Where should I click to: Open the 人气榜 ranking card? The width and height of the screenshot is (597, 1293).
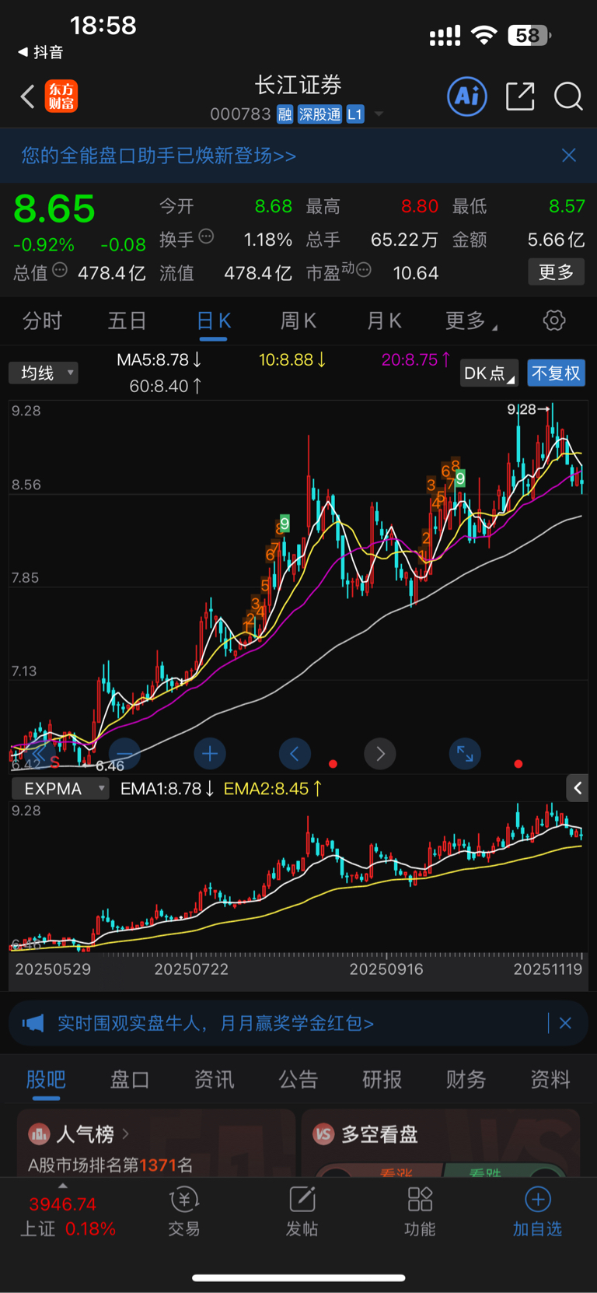(155, 1143)
